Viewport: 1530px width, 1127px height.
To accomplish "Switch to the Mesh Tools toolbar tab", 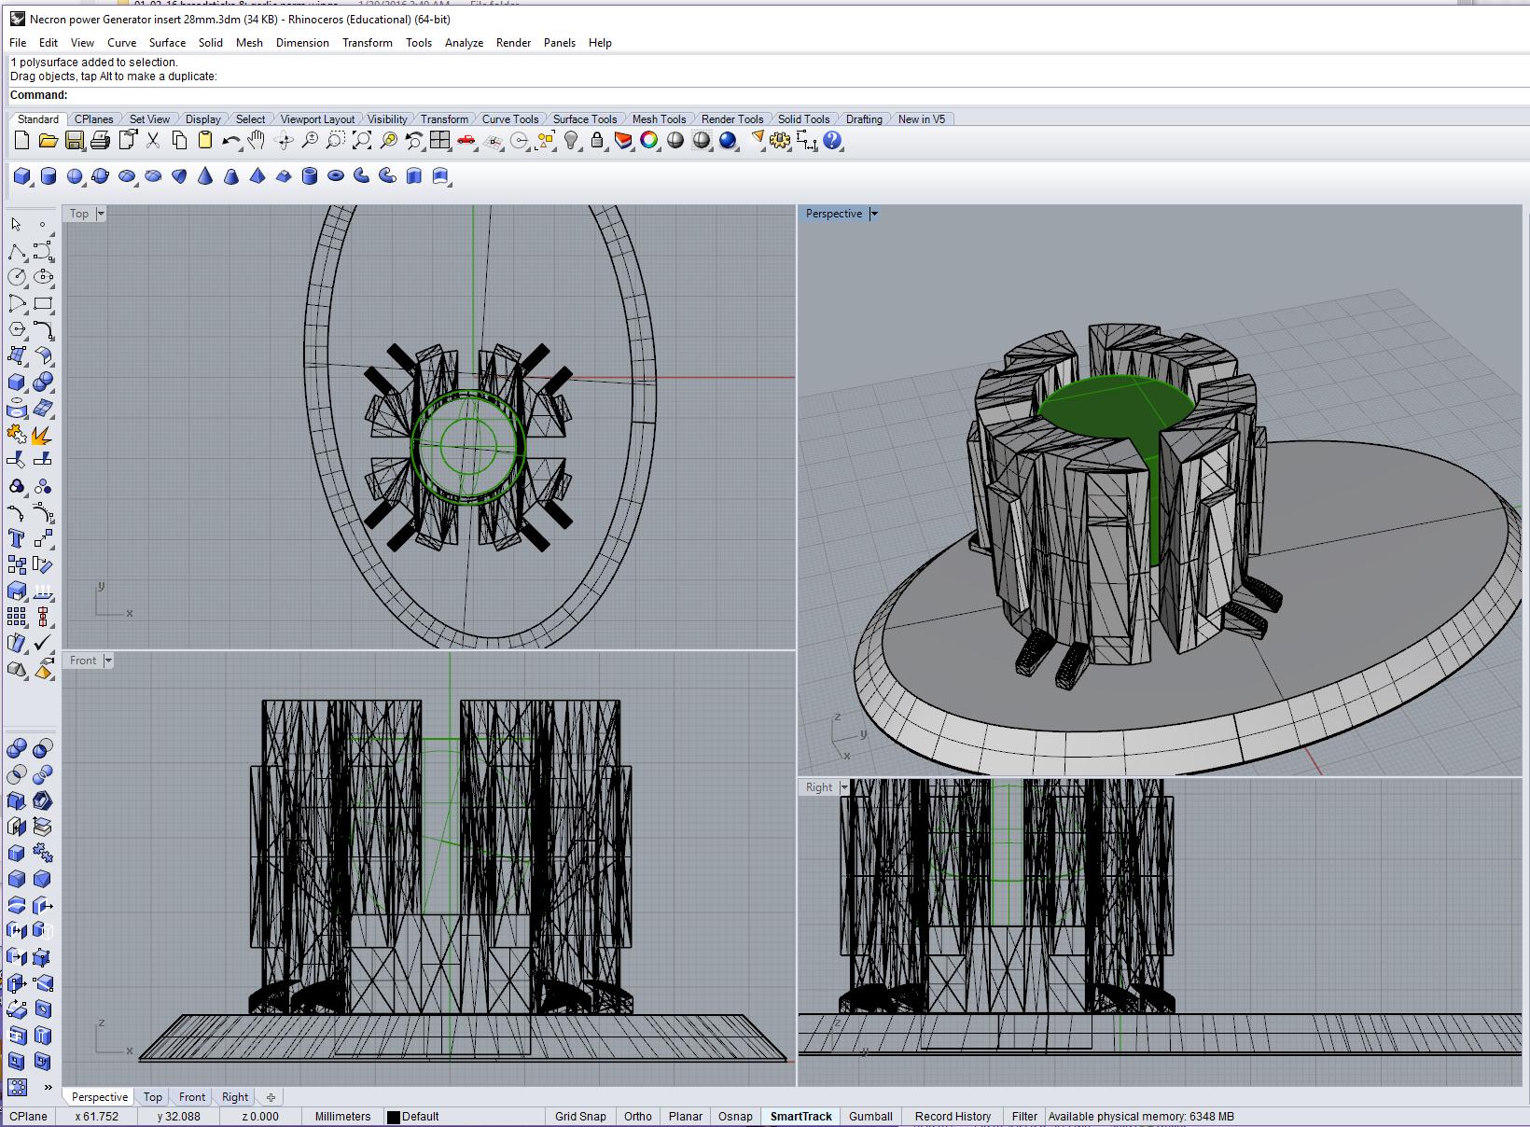I will click(x=659, y=119).
